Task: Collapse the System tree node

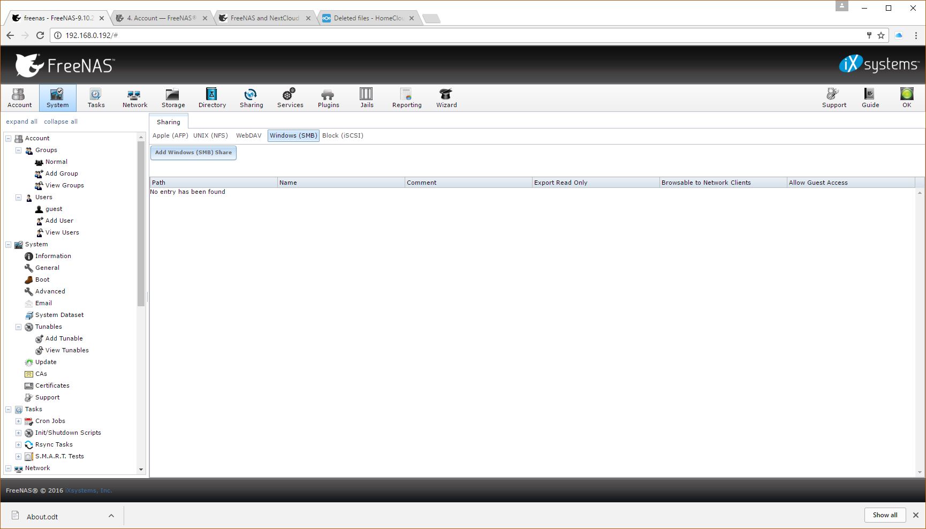Action: 9,244
